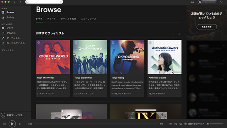Toggle repeat mode

[181, 124]
